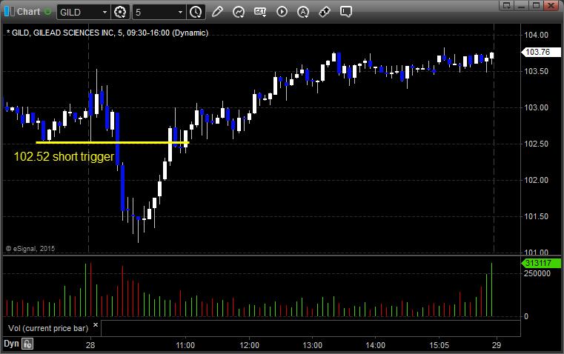The width and height of the screenshot is (564, 354).
Task: Click the green connection status circle
Action: 47,12
